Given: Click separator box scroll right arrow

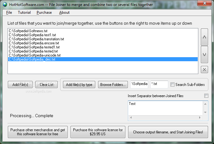Looking at the screenshot, I should click(x=200, y=117).
